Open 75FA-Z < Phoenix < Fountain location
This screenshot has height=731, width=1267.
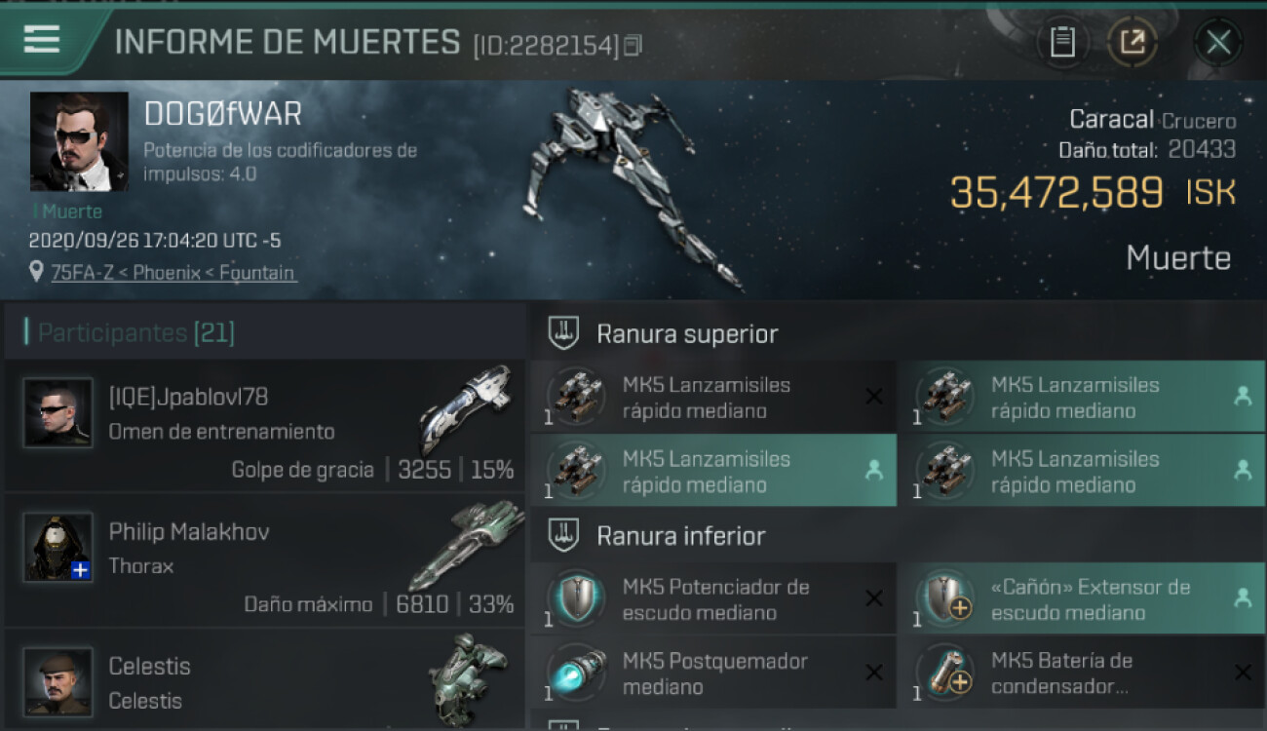tap(173, 273)
